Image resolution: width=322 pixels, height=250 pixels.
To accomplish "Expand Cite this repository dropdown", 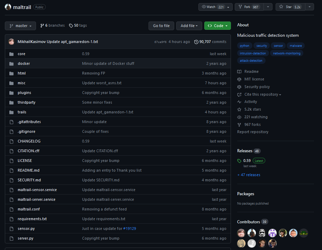I will tap(263, 95).
